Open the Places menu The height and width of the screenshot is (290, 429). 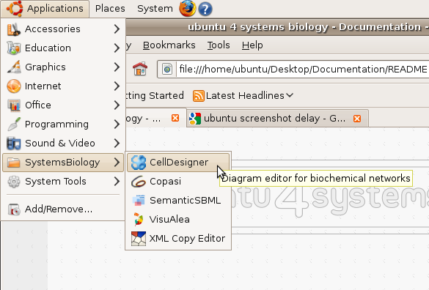(x=110, y=9)
